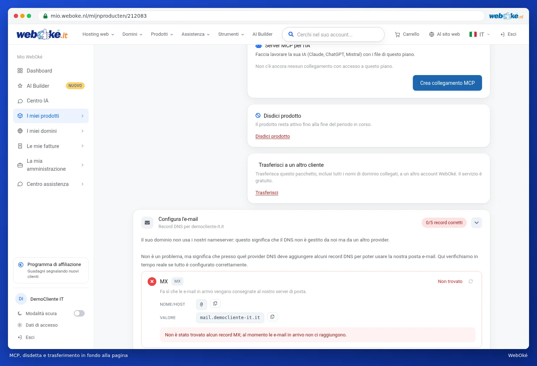Click the search magnifier icon

pyautogui.click(x=291, y=34)
